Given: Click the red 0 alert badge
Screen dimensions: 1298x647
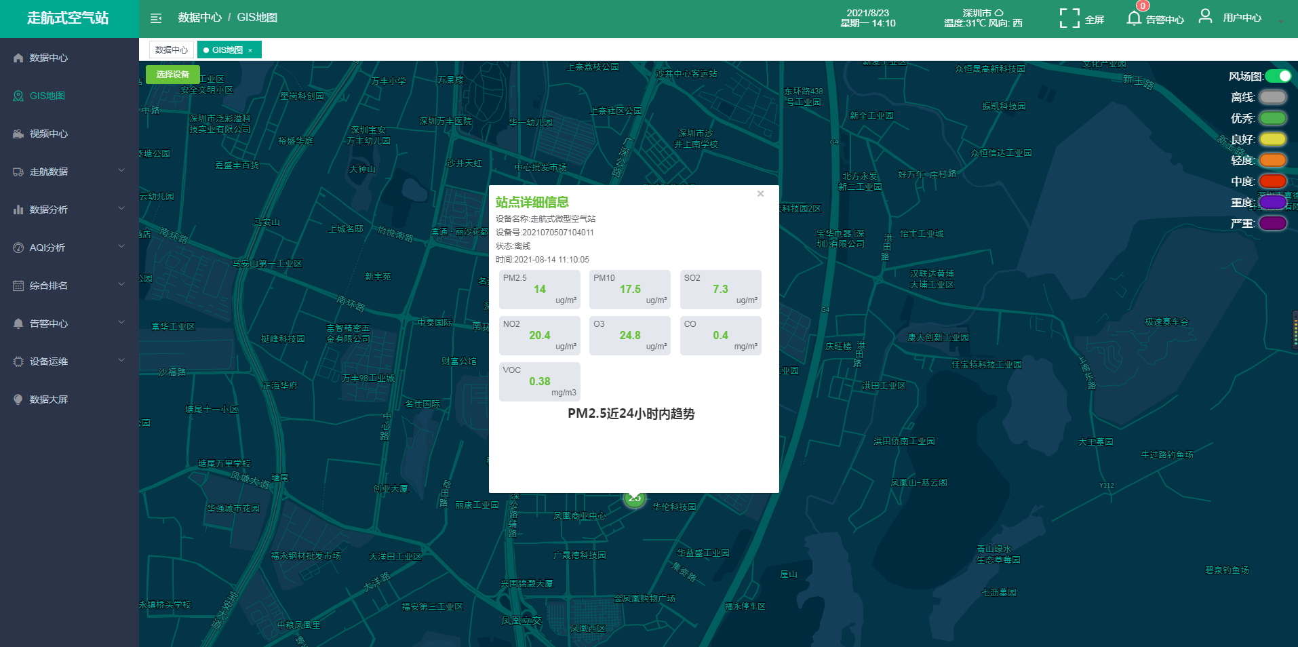Looking at the screenshot, I should click(x=1143, y=6).
